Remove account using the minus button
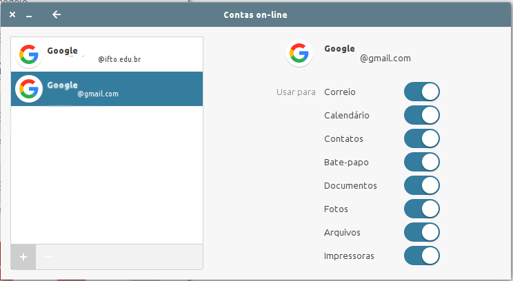 coord(48,257)
